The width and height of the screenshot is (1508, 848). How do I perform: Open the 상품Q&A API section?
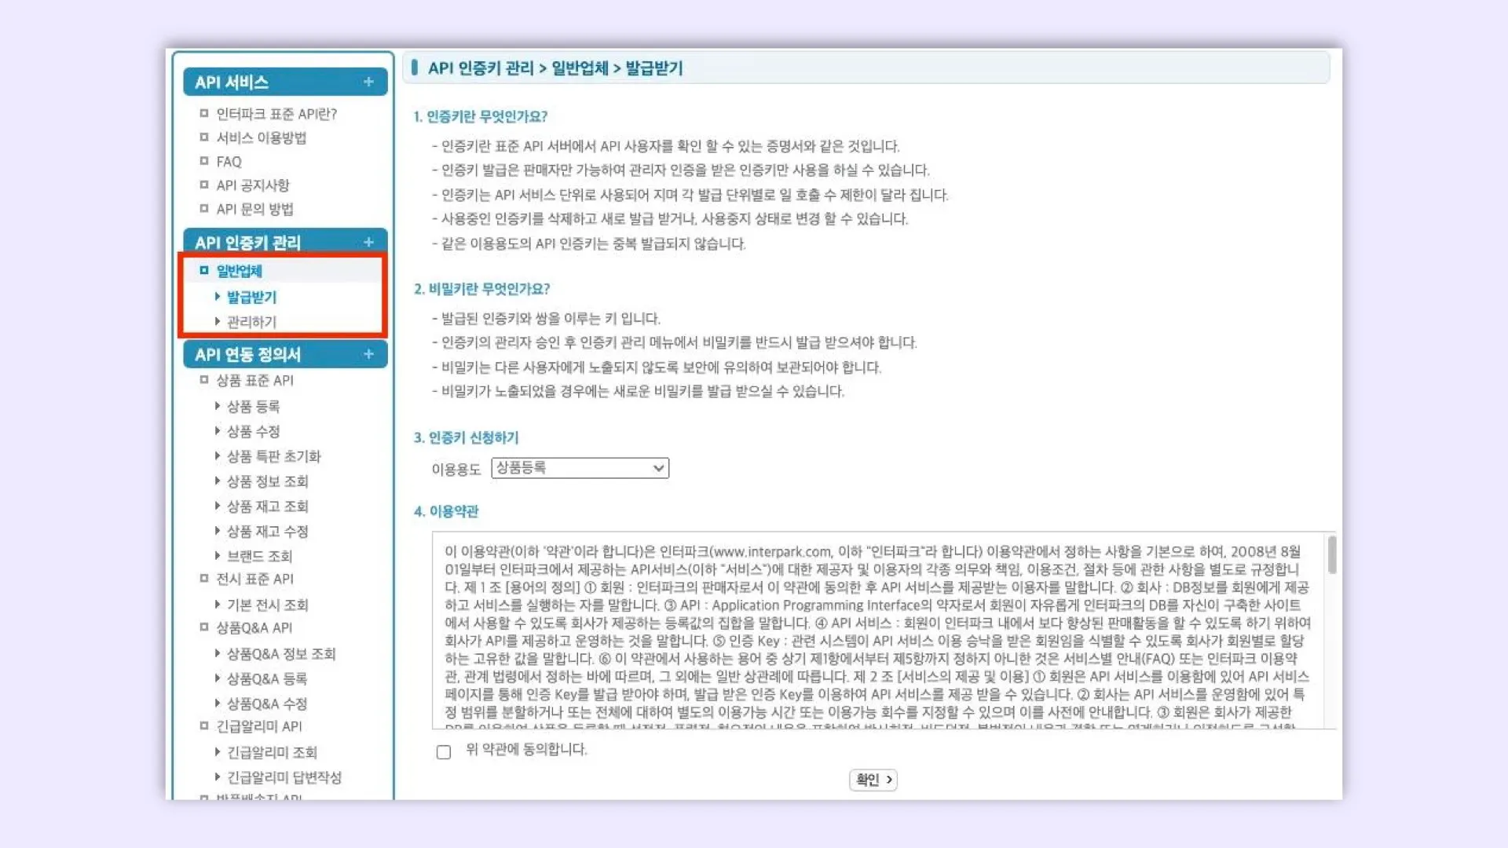[254, 627]
